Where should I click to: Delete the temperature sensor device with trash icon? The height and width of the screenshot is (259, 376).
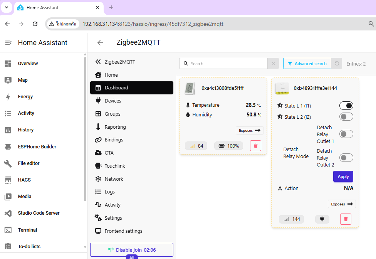[255, 146]
